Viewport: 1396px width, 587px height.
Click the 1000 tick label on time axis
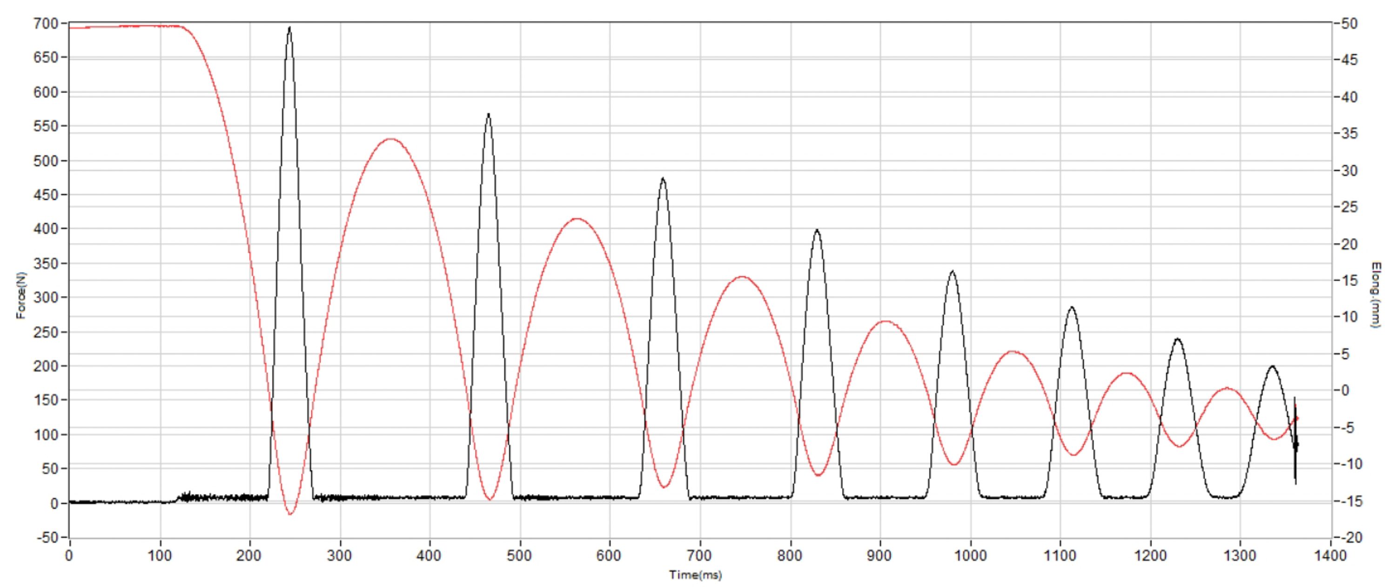(970, 555)
